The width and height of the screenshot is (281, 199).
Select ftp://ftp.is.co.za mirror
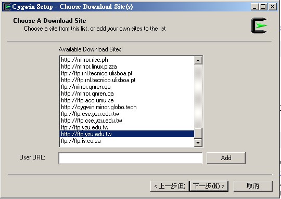click(126, 141)
